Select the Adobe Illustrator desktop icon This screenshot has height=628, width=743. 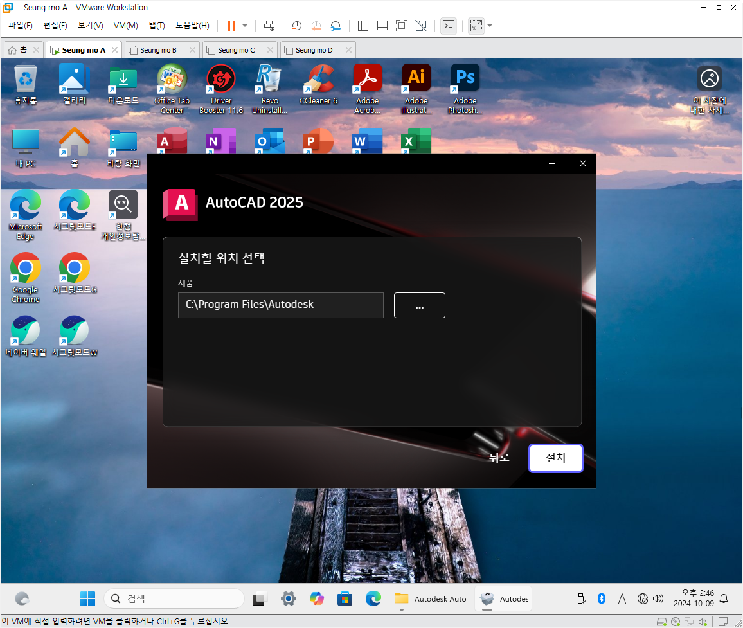tap(416, 89)
